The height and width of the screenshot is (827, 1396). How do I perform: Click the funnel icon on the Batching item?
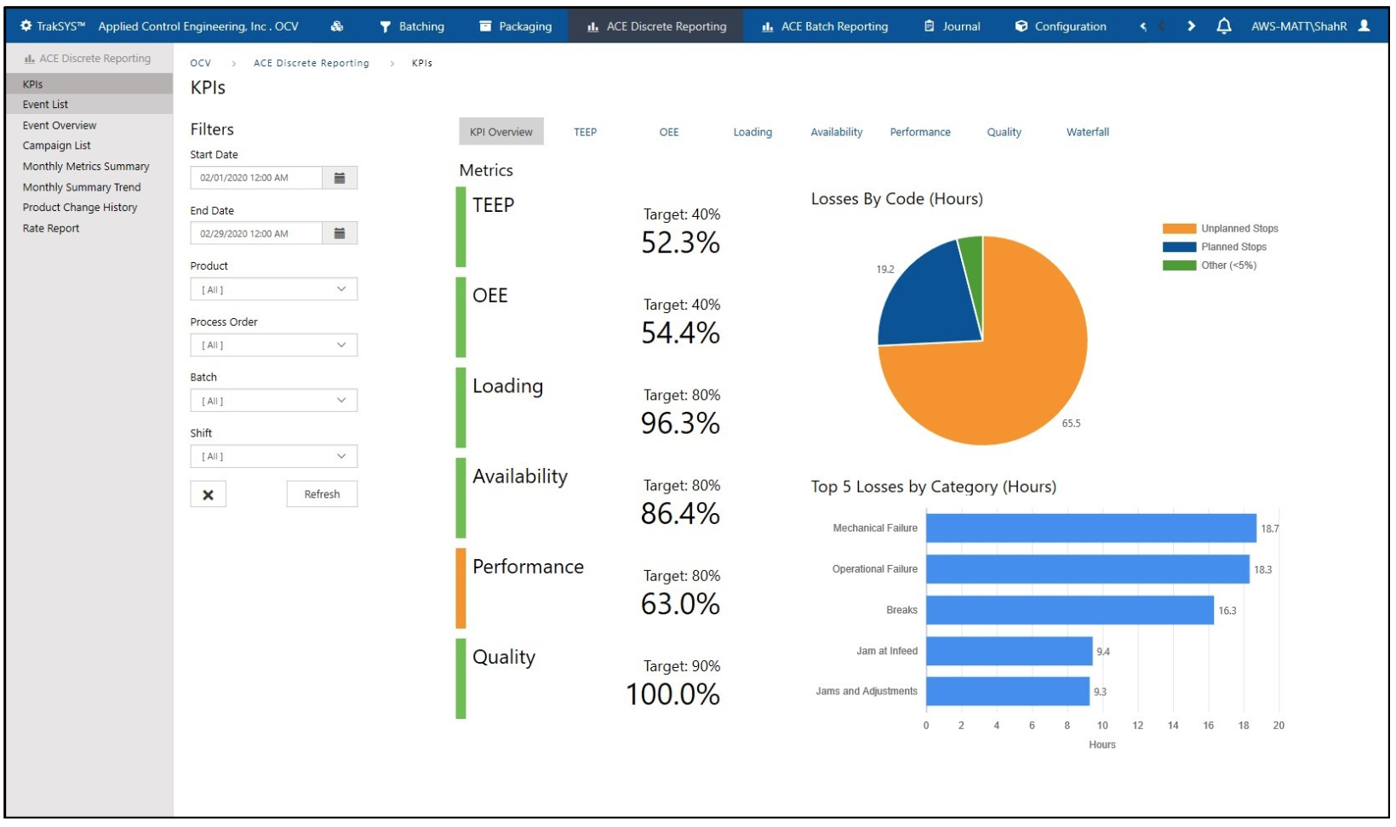click(x=387, y=26)
